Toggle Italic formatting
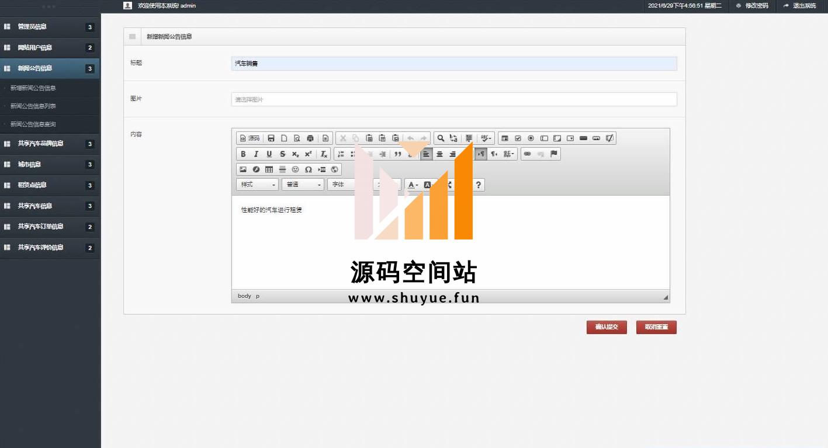This screenshot has height=448, width=828. pyautogui.click(x=256, y=154)
